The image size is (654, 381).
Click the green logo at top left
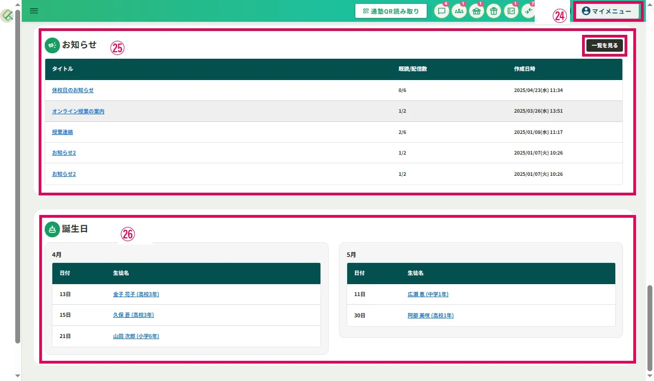coord(8,16)
